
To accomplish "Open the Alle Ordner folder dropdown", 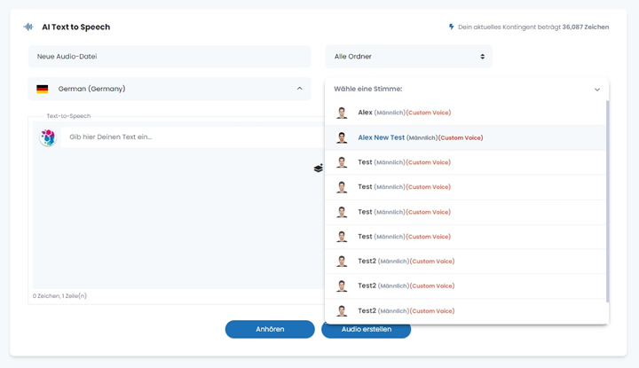I will [x=408, y=57].
